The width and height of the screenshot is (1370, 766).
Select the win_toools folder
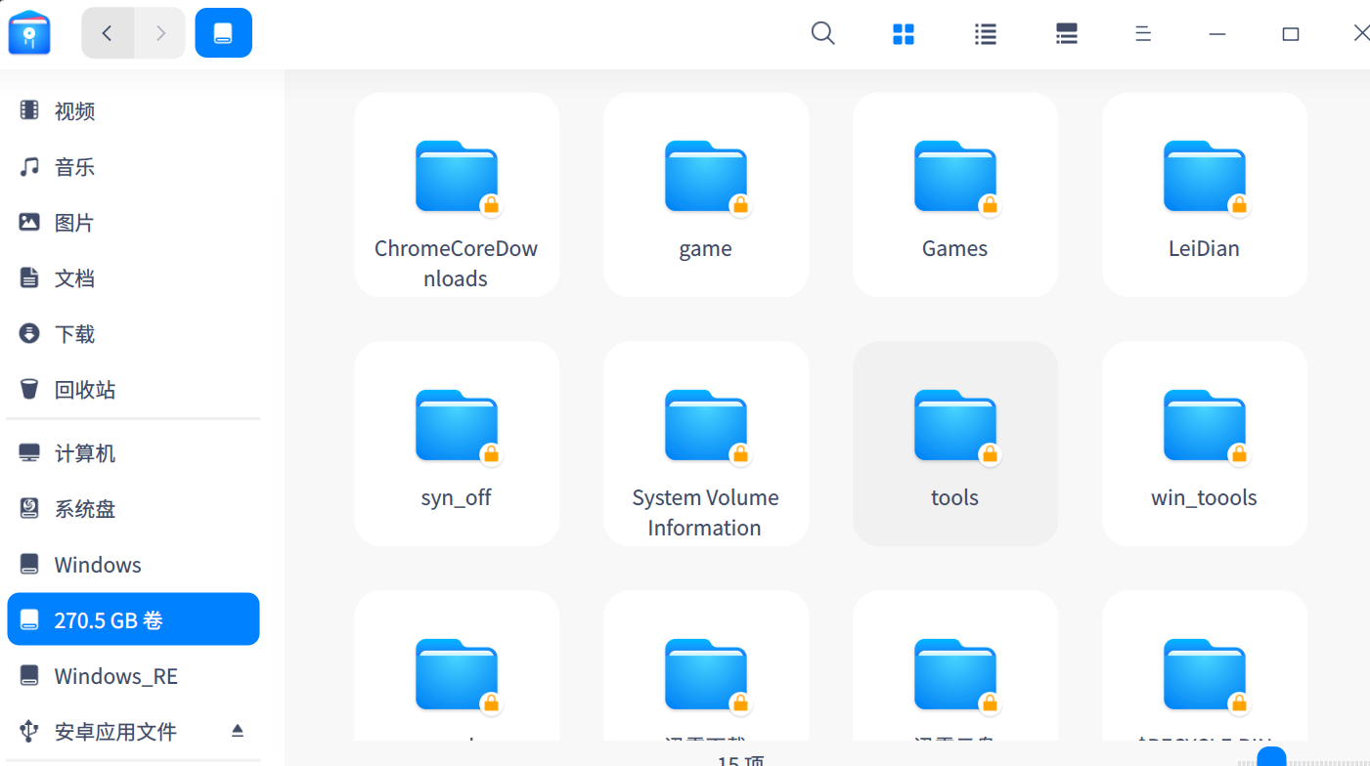1205,444
